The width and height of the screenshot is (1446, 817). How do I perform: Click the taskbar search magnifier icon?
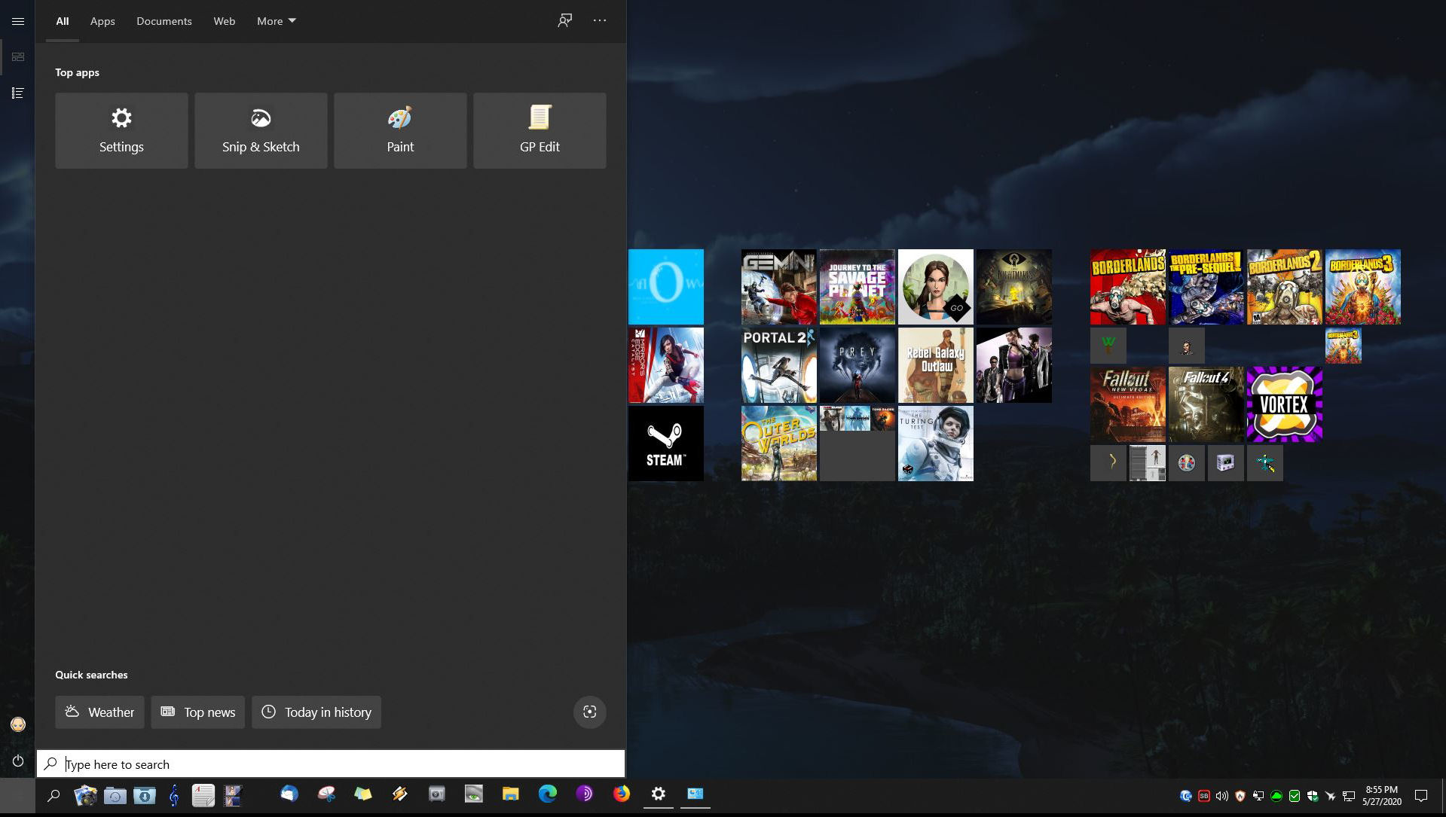[x=53, y=795]
